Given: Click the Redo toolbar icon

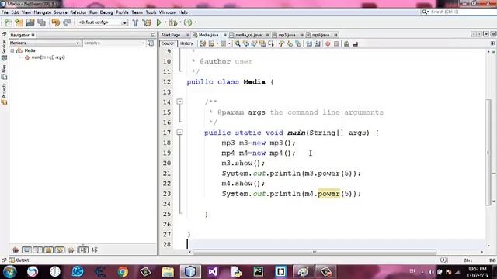Looking at the screenshot, I should click(67, 22).
